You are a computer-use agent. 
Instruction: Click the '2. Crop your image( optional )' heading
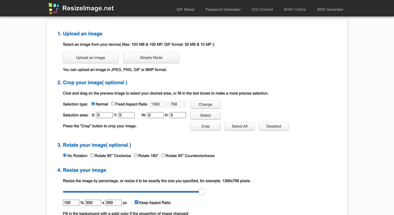[92, 82]
